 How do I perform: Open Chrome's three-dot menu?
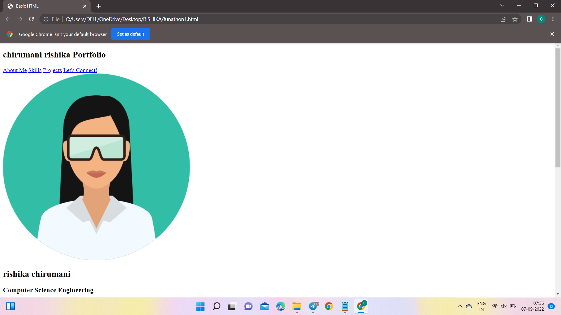(x=553, y=19)
